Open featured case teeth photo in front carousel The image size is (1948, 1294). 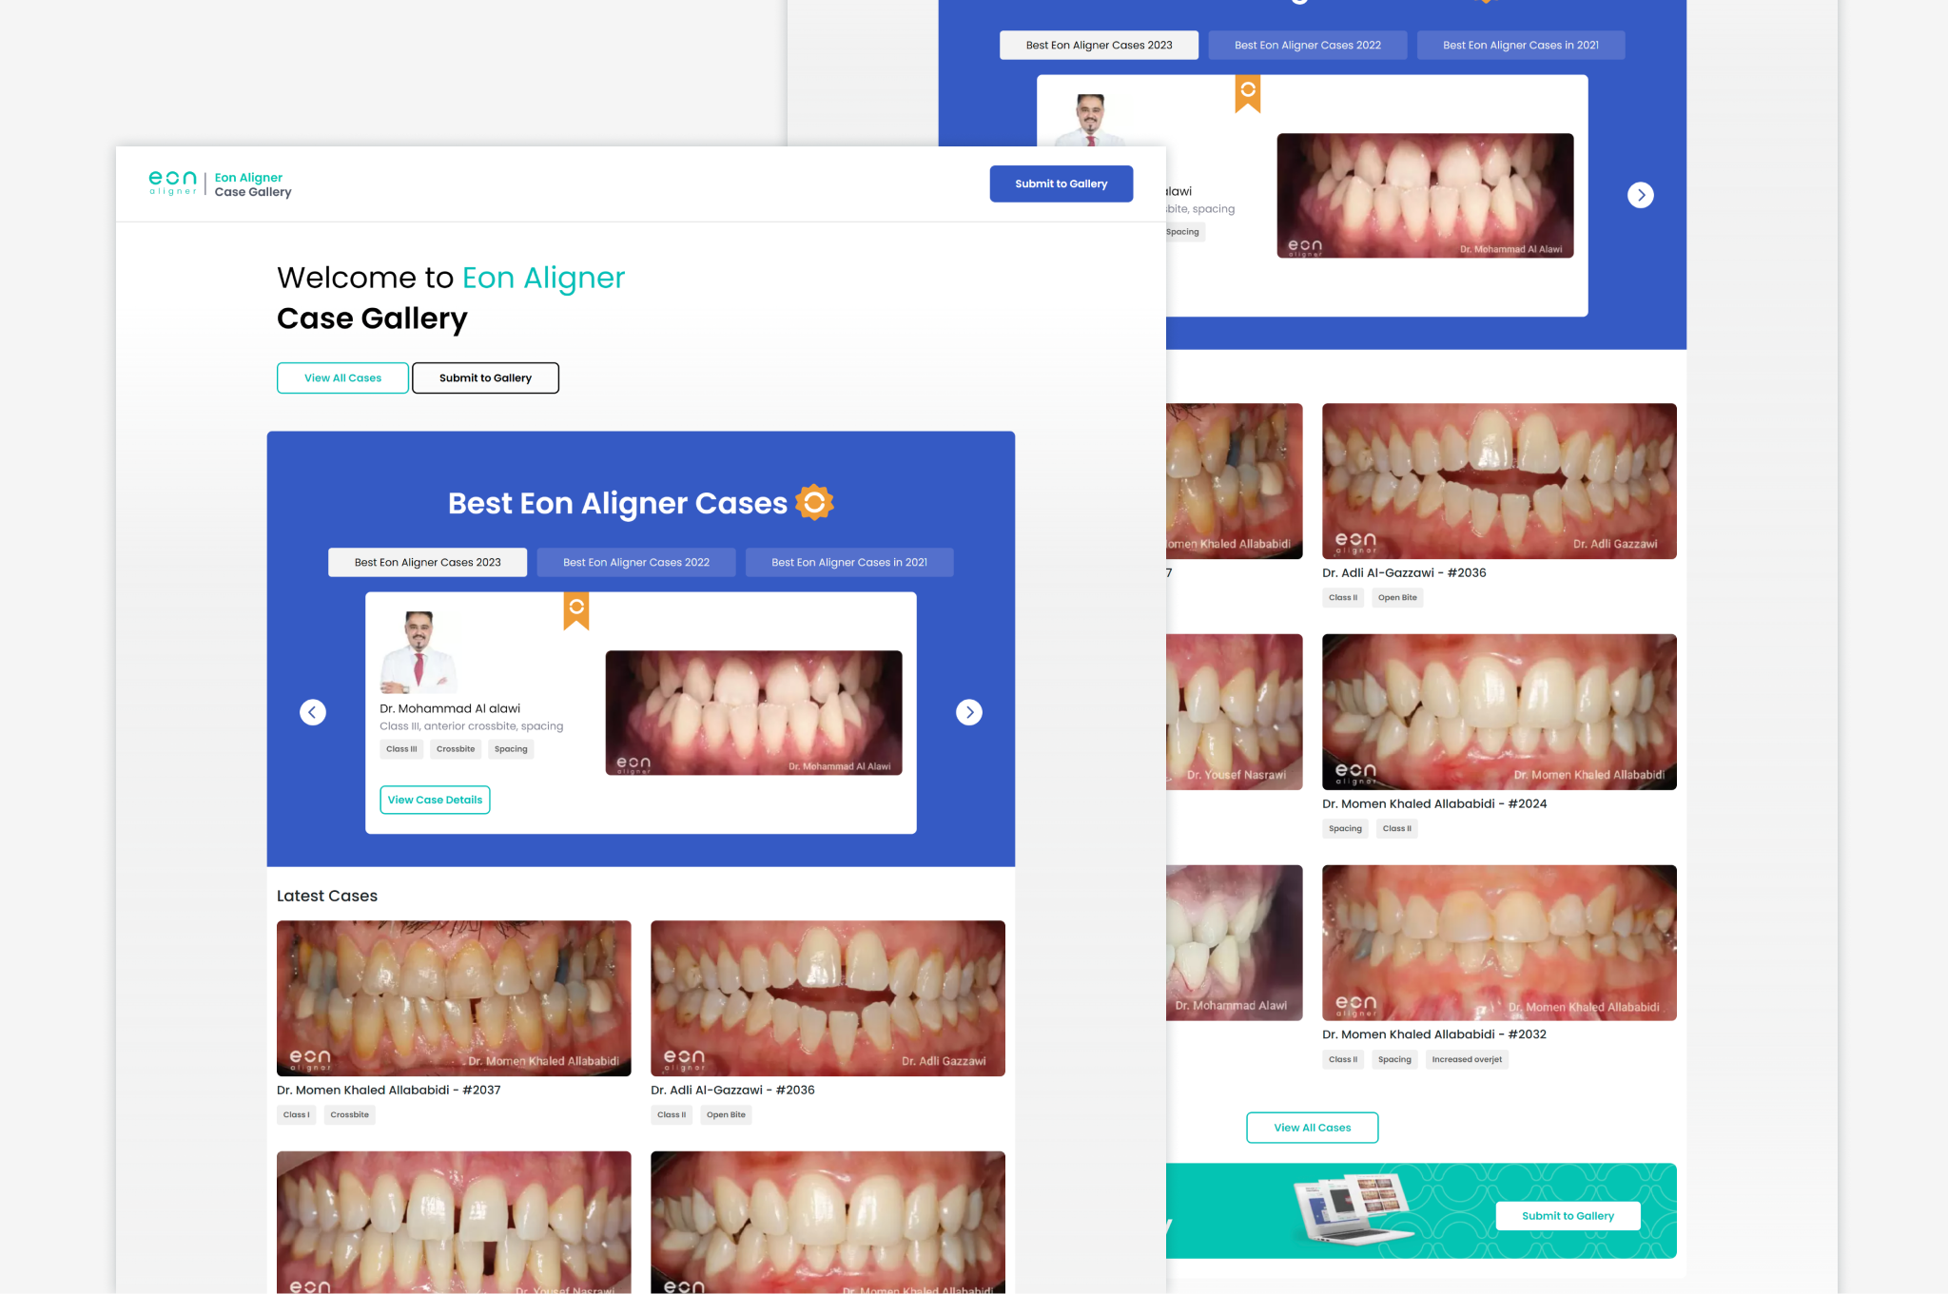pos(754,712)
